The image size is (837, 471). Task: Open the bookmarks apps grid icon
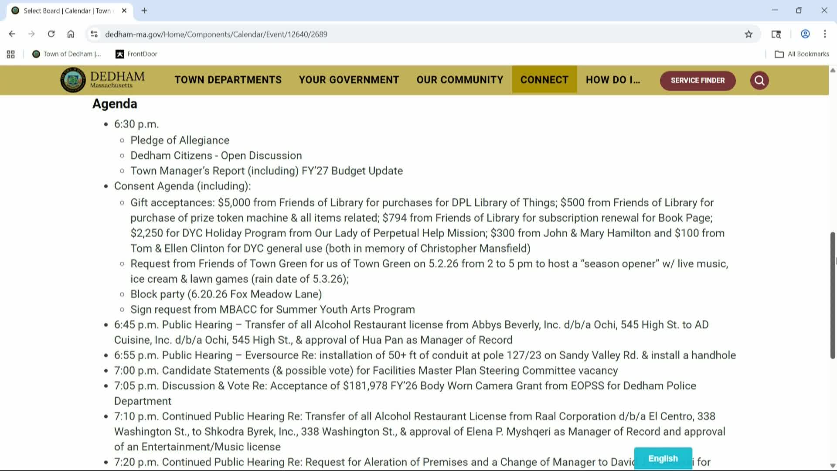(11, 54)
